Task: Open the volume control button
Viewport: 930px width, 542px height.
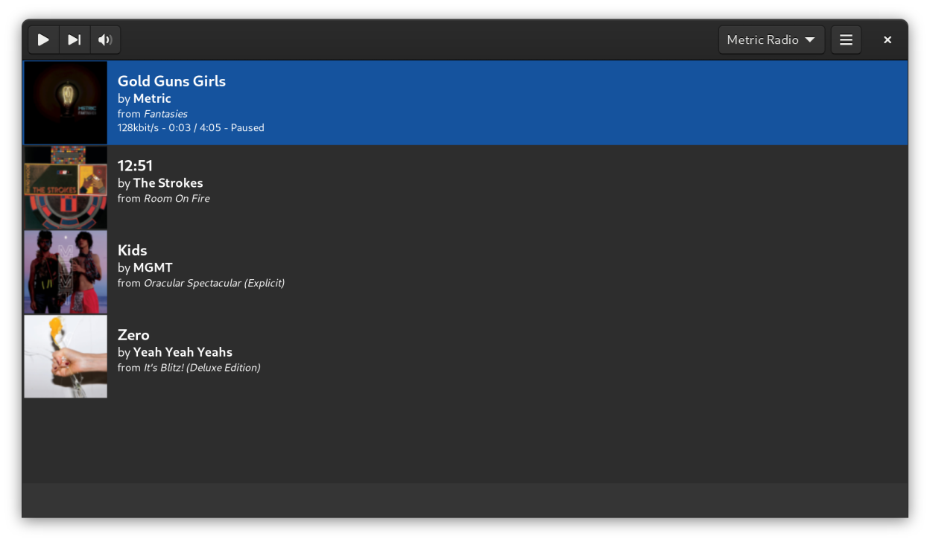Action: tap(105, 40)
